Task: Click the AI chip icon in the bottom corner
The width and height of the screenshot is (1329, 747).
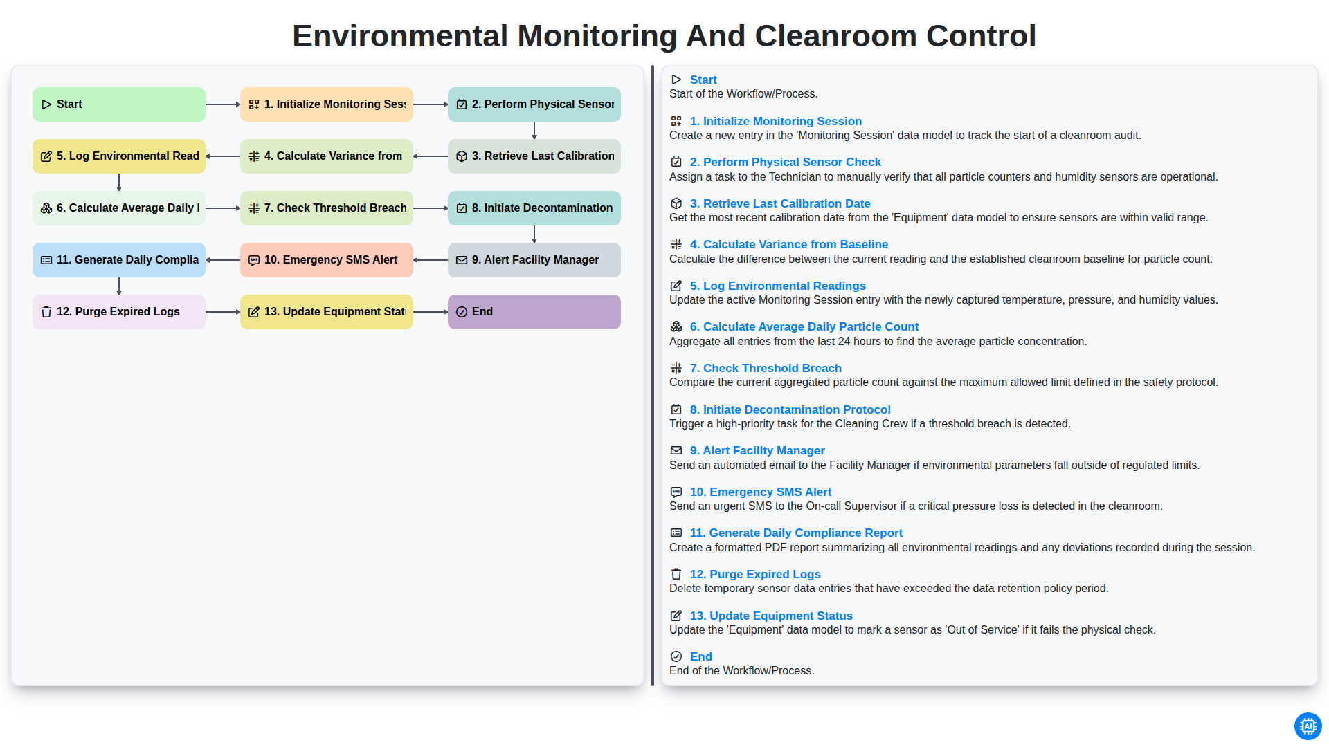Action: pyautogui.click(x=1308, y=726)
